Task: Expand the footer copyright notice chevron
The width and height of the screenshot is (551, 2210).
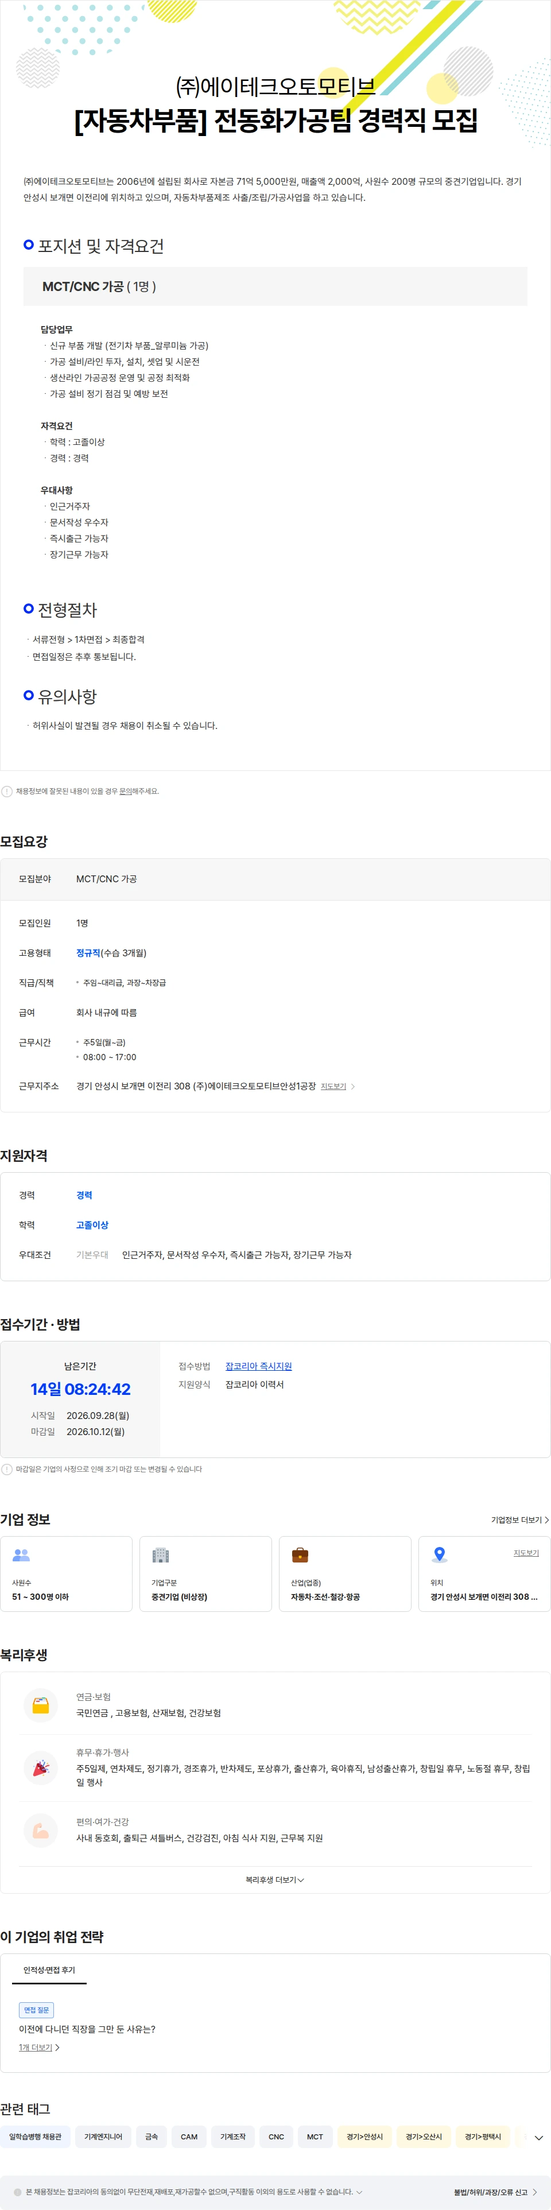Action: (359, 2192)
